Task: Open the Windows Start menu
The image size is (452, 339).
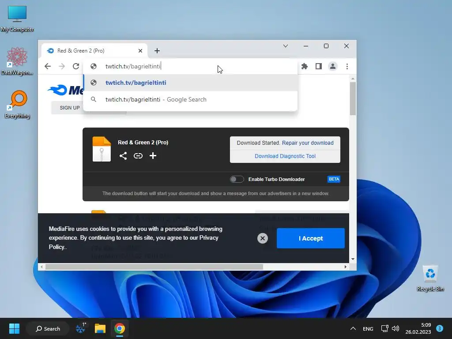Action: click(14, 328)
